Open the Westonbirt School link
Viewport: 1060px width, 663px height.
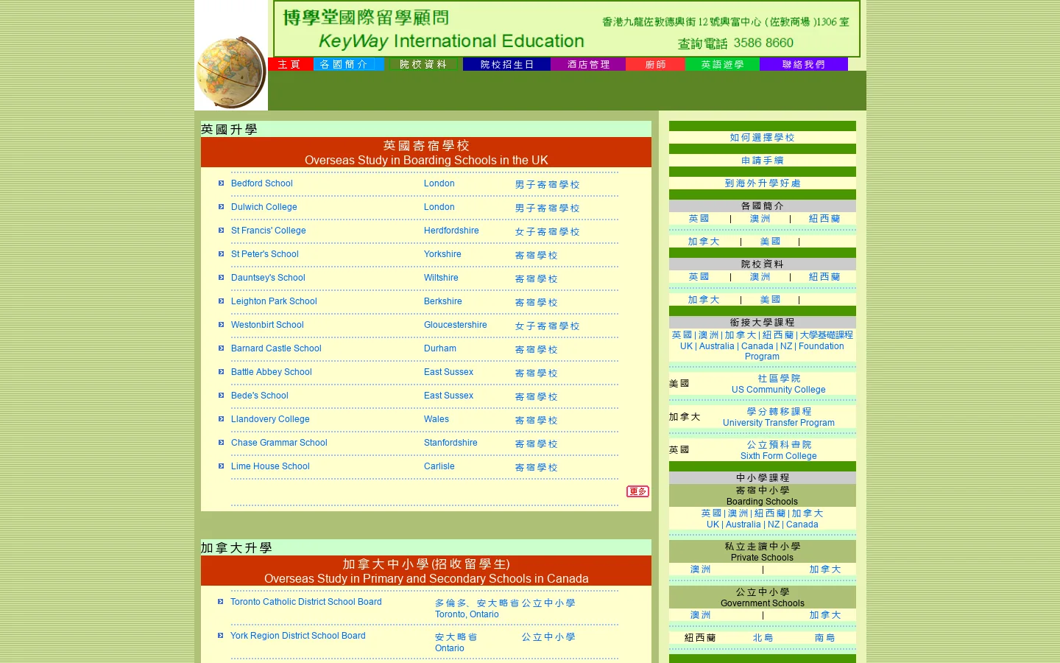click(x=267, y=325)
